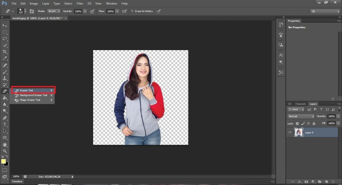The width and height of the screenshot is (342, 185).
Task: Switch to the Channels tab
Action: pos(300,104)
